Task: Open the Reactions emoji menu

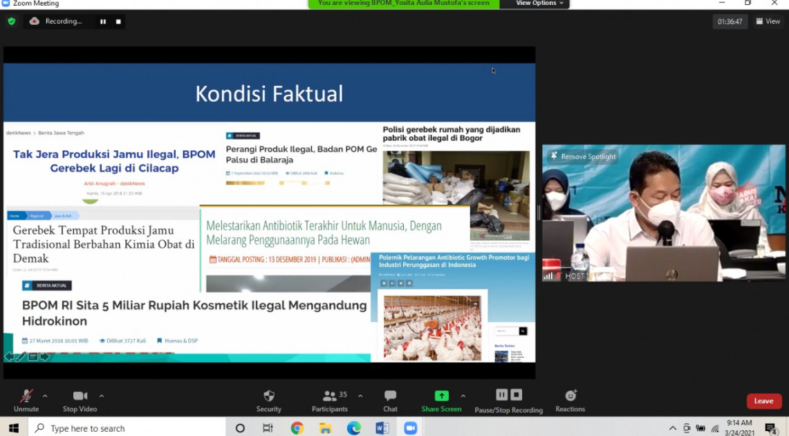Action: click(x=570, y=396)
